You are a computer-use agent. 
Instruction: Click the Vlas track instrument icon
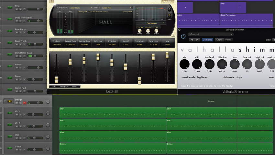(x=10, y=137)
